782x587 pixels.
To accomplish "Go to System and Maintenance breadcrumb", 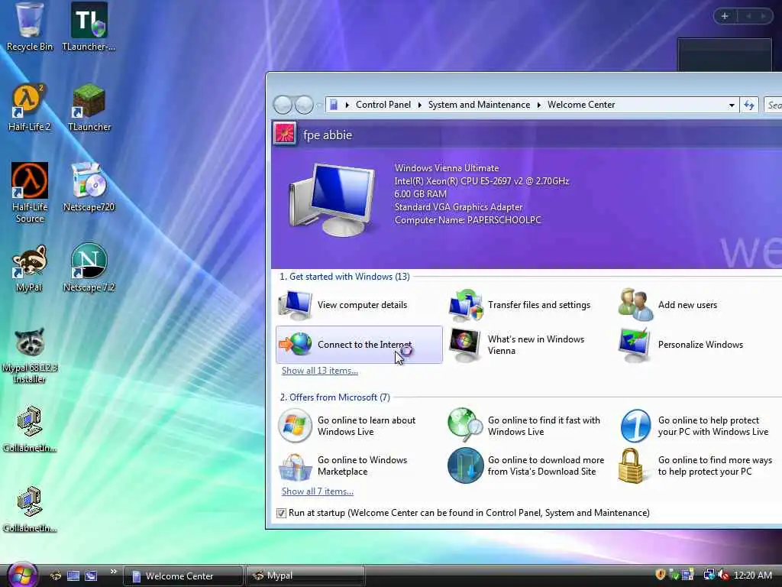I will tap(479, 105).
